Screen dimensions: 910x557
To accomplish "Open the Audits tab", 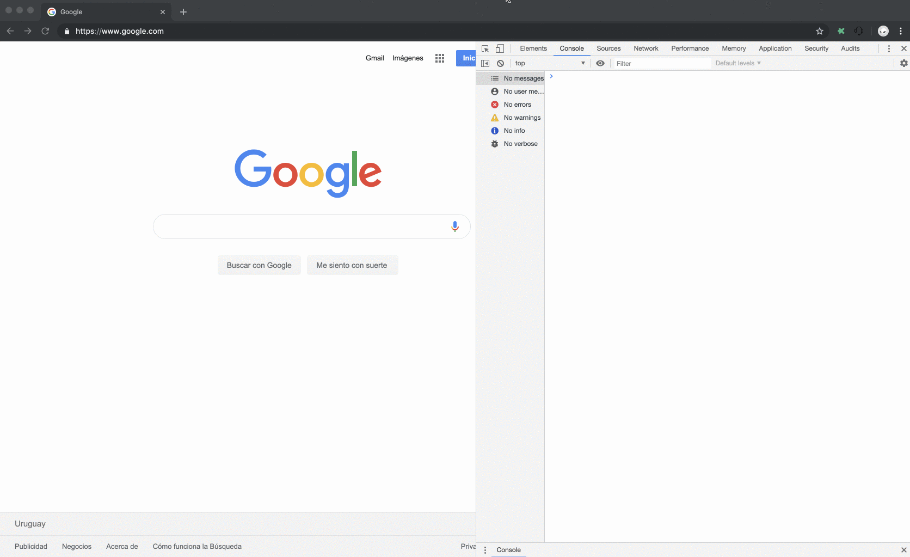I will point(850,48).
